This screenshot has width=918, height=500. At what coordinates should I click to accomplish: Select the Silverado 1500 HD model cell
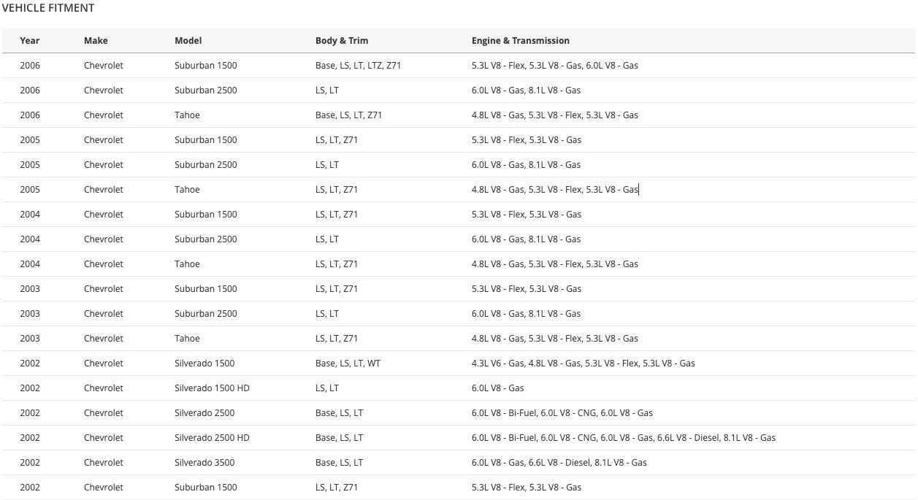click(212, 388)
